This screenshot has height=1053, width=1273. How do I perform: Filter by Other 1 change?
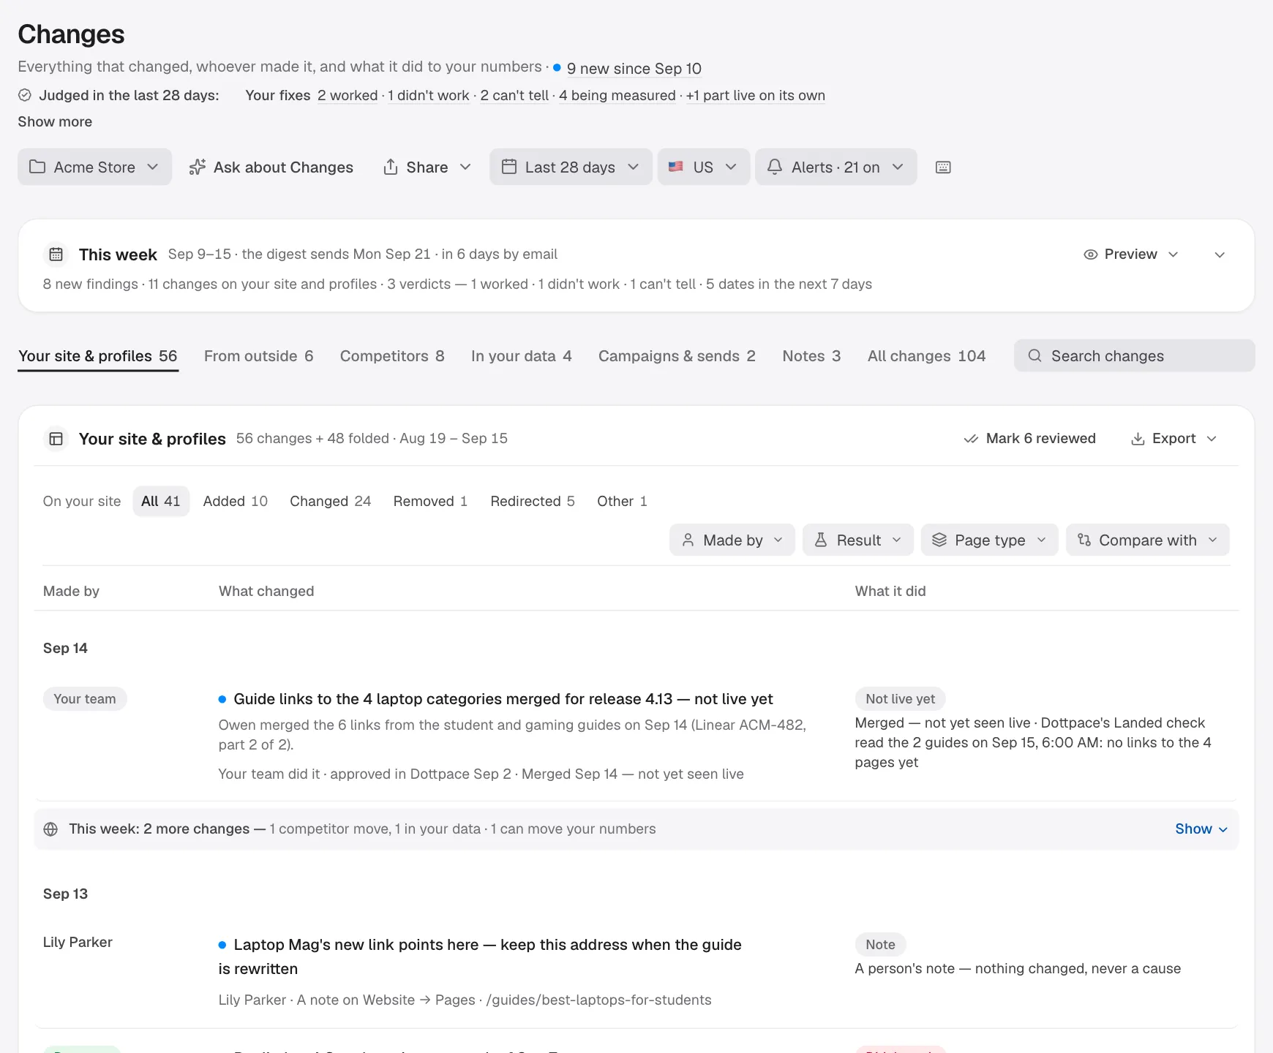point(622,502)
